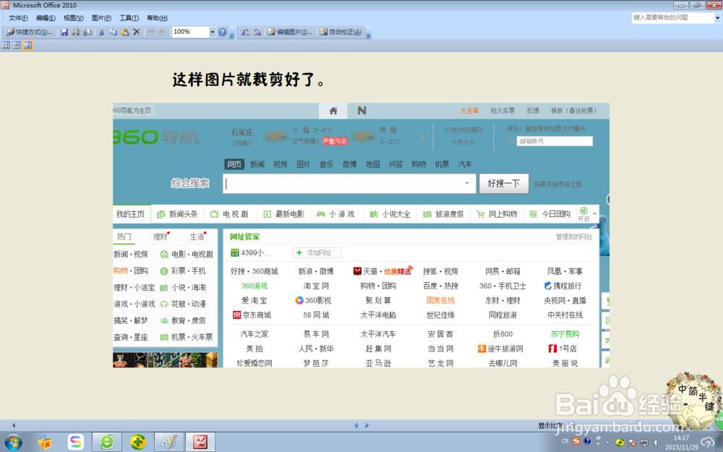Switch to thumbnail view mode

[x=5, y=45]
